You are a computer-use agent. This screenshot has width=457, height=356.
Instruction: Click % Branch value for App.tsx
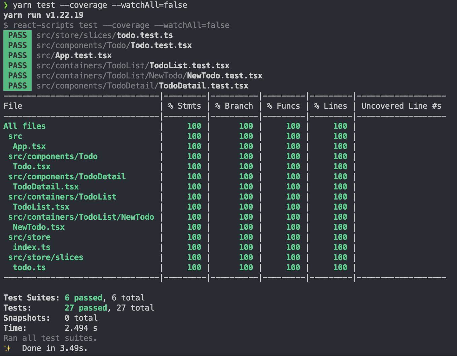[x=246, y=146]
